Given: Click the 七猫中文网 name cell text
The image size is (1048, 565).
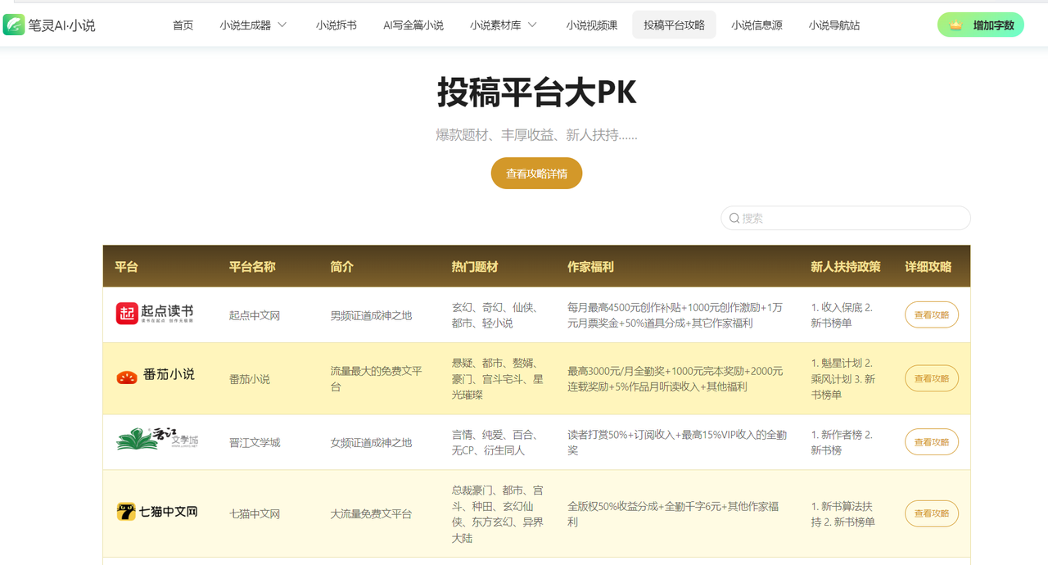Looking at the screenshot, I should tap(255, 514).
